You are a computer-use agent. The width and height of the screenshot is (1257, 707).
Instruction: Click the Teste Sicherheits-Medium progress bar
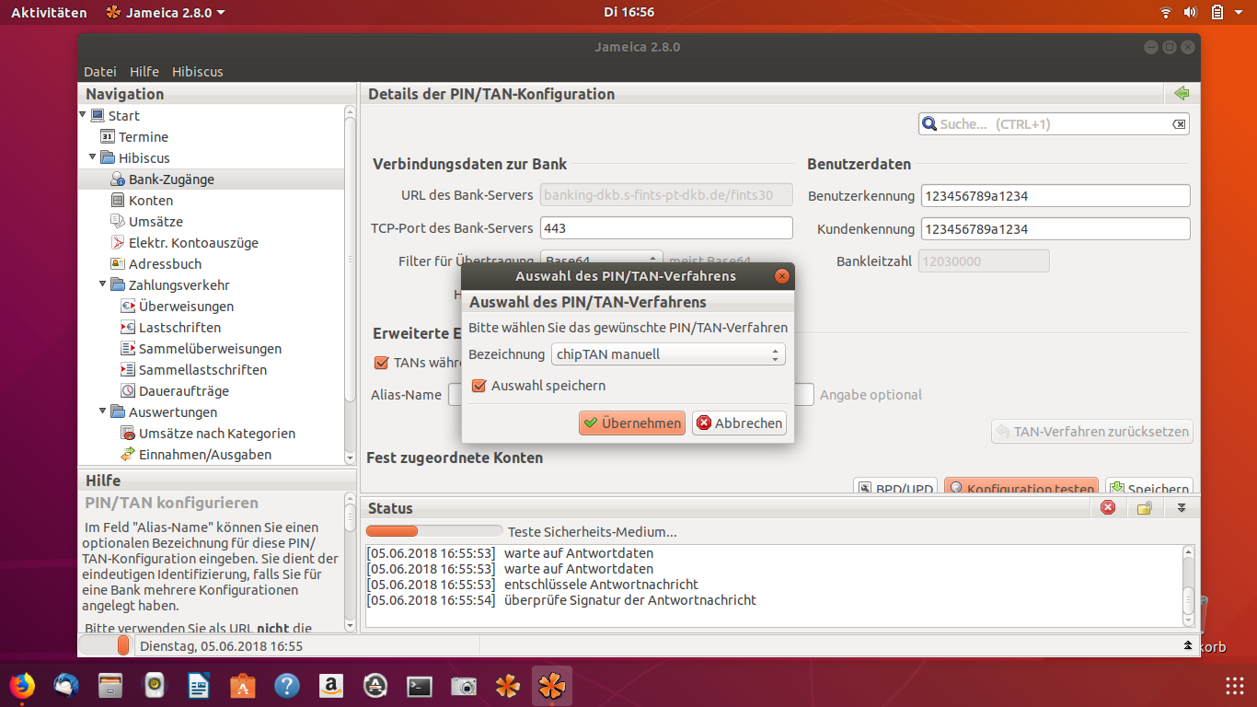point(434,531)
